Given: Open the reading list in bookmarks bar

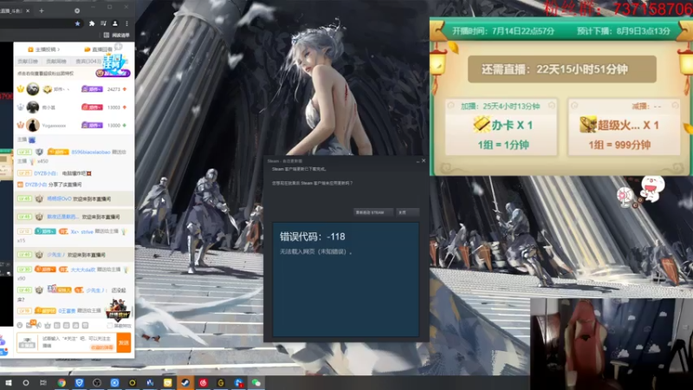Looking at the screenshot, I should [117, 35].
